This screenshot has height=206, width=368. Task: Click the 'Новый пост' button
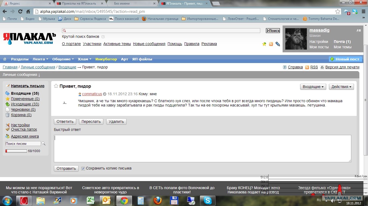click(345, 59)
